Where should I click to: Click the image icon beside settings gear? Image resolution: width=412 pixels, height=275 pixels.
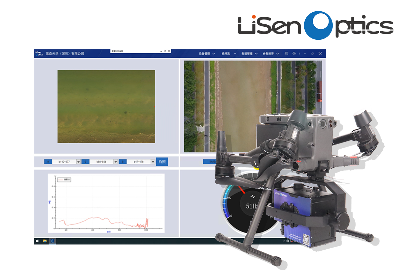[x=287, y=54]
